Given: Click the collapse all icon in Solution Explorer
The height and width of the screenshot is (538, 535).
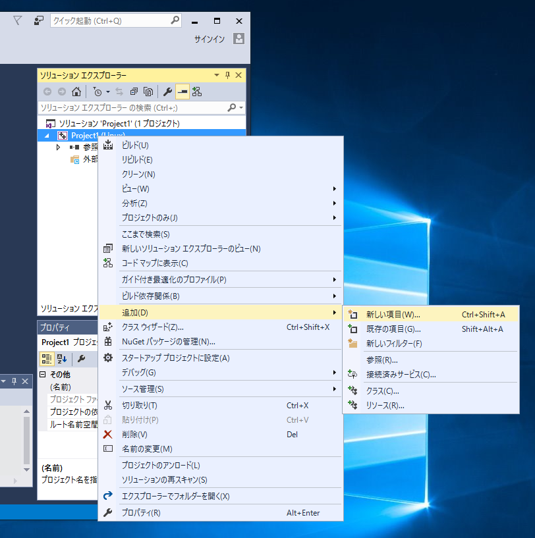Looking at the screenshot, I should tap(134, 92).
